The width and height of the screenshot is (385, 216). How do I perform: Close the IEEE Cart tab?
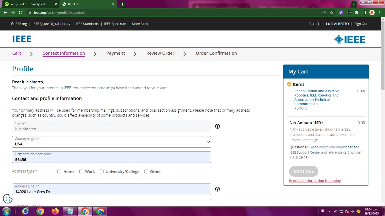(x=113, y=4)
